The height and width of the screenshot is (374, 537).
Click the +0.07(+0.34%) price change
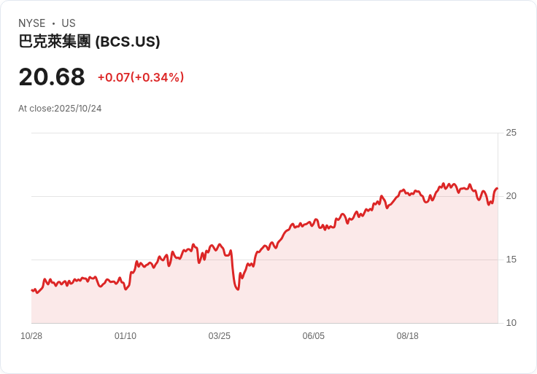click(141, 77)
